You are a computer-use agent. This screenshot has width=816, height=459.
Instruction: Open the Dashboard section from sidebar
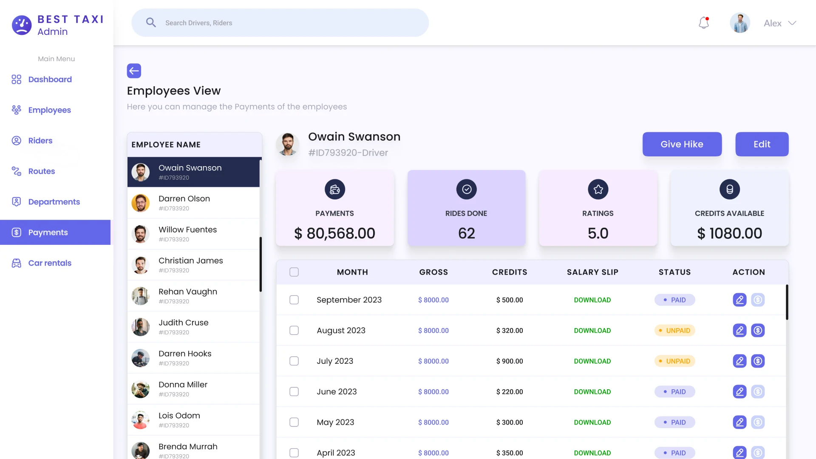click(50, 79)
